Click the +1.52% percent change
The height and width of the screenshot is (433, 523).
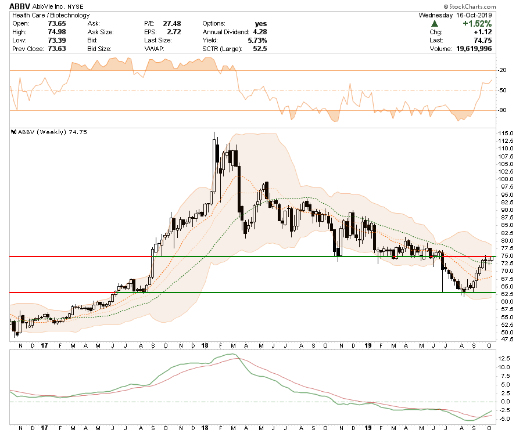477,24
